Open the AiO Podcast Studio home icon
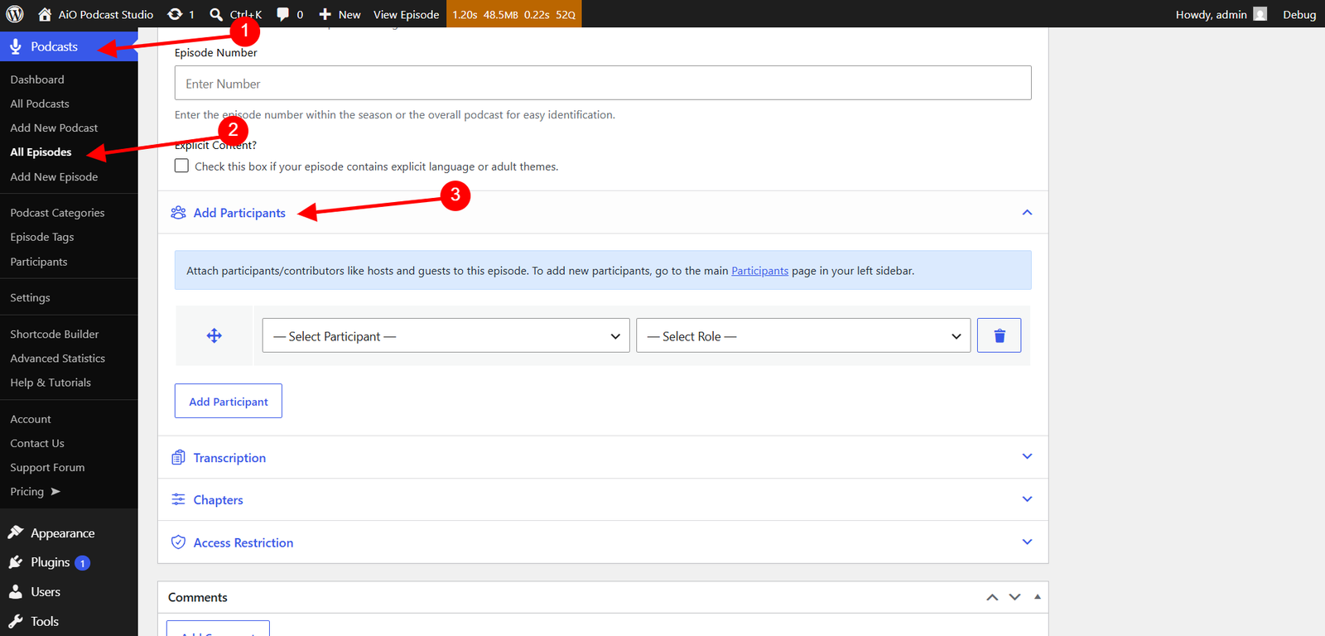The width and height of the screenshot is (1325, 636). pos(45,14)
